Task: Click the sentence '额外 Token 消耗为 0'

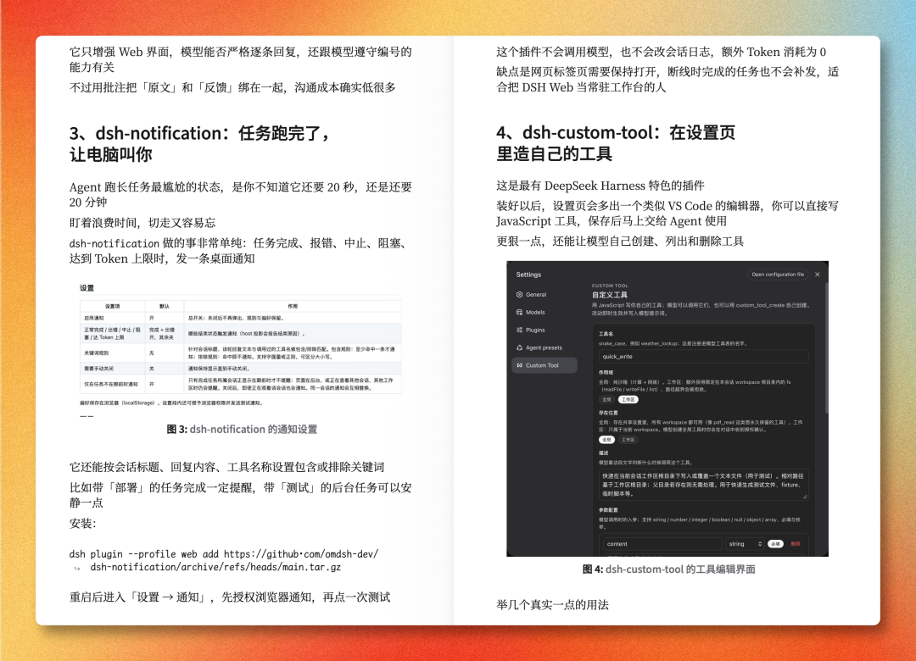Action: 774,52
